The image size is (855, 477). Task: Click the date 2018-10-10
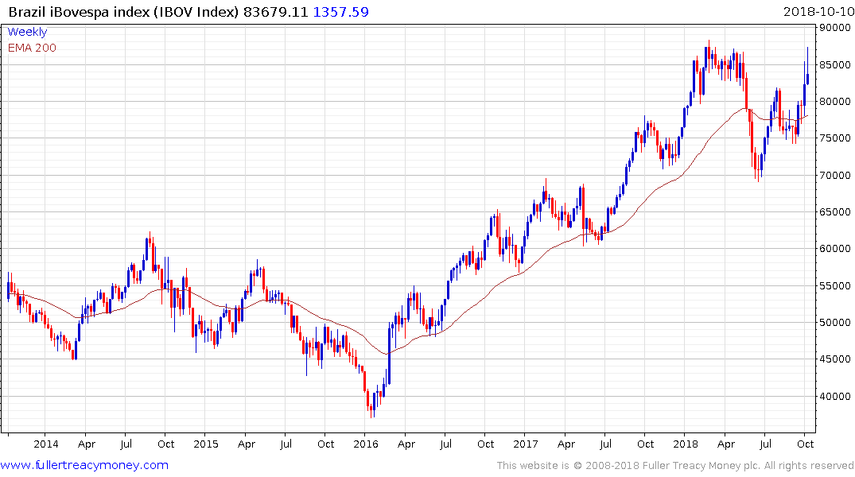pos(818,11)
